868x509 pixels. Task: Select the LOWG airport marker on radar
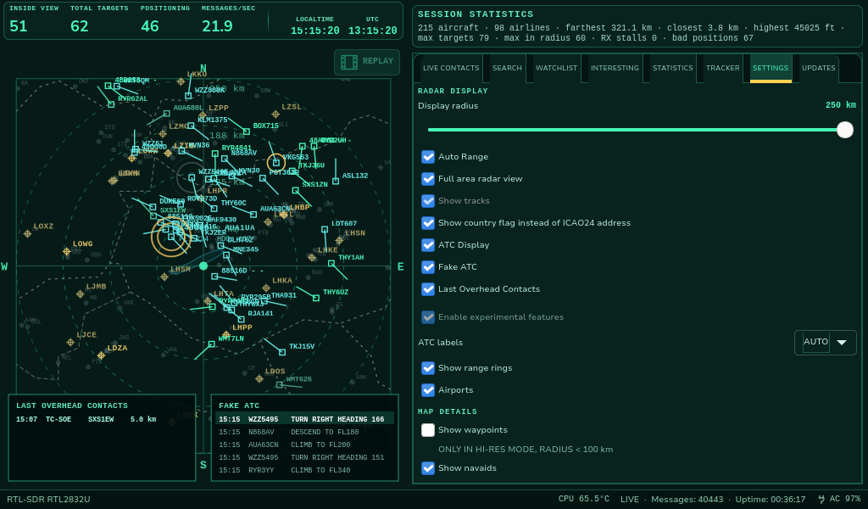click(x=67, y=251)
